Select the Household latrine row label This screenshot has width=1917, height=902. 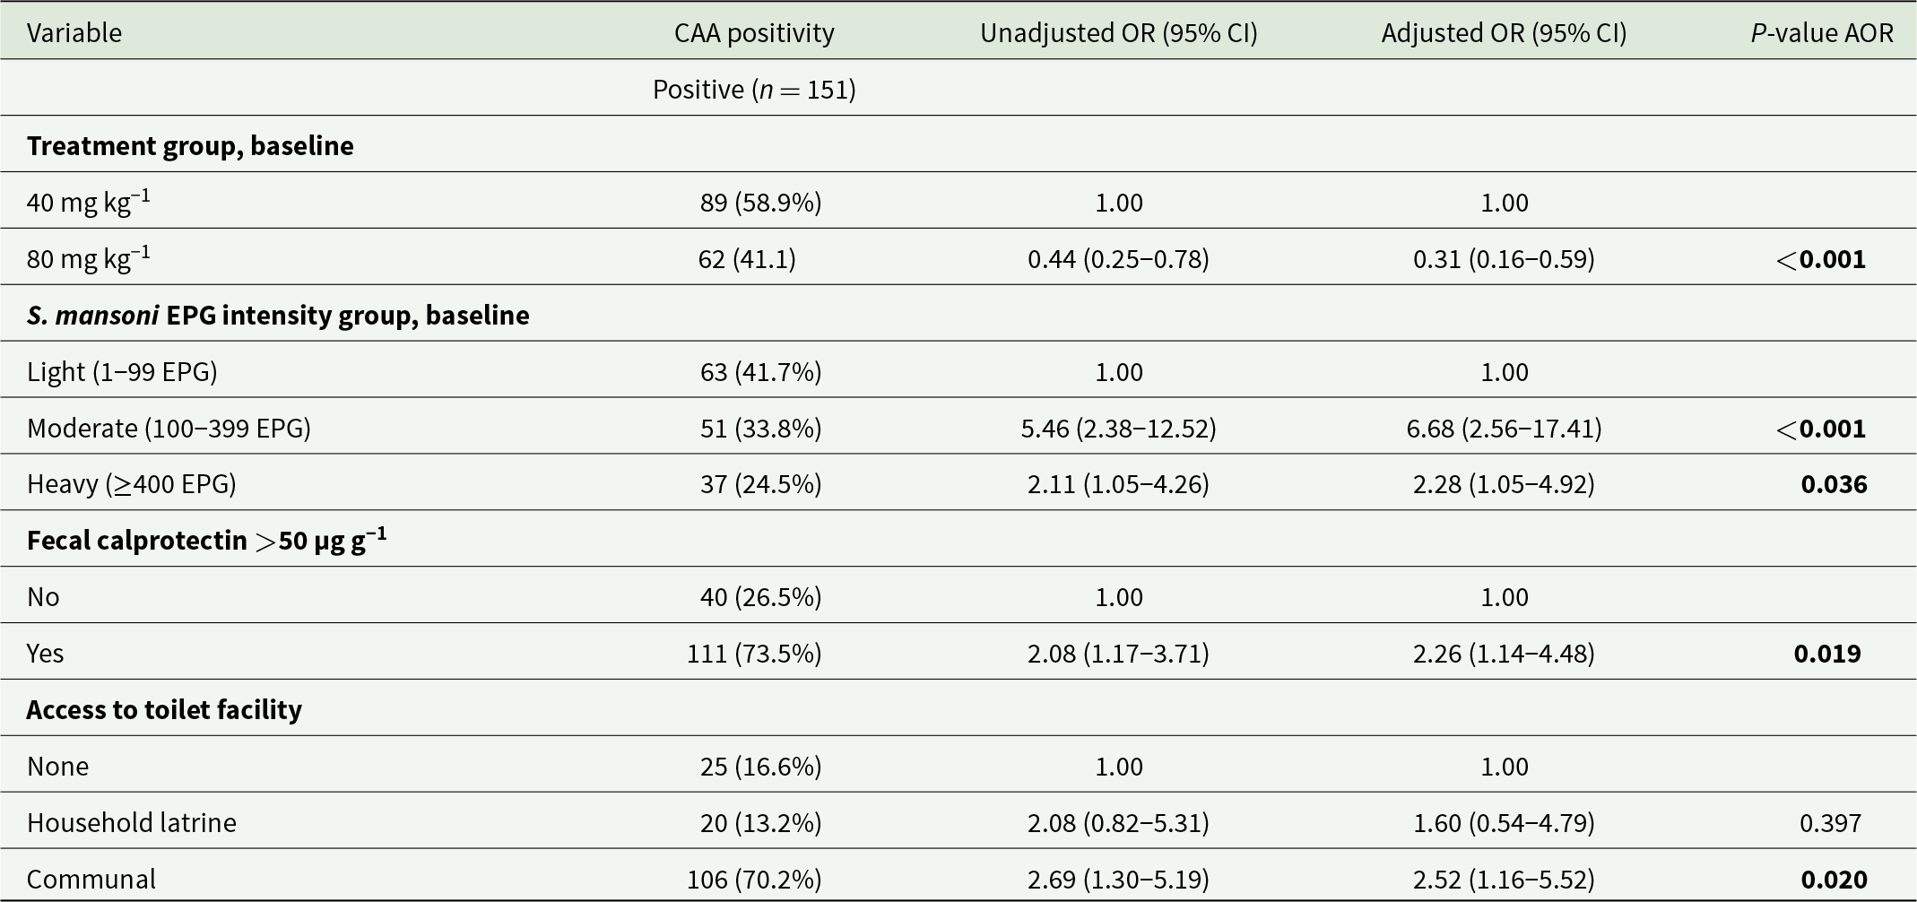coord(132,822)
